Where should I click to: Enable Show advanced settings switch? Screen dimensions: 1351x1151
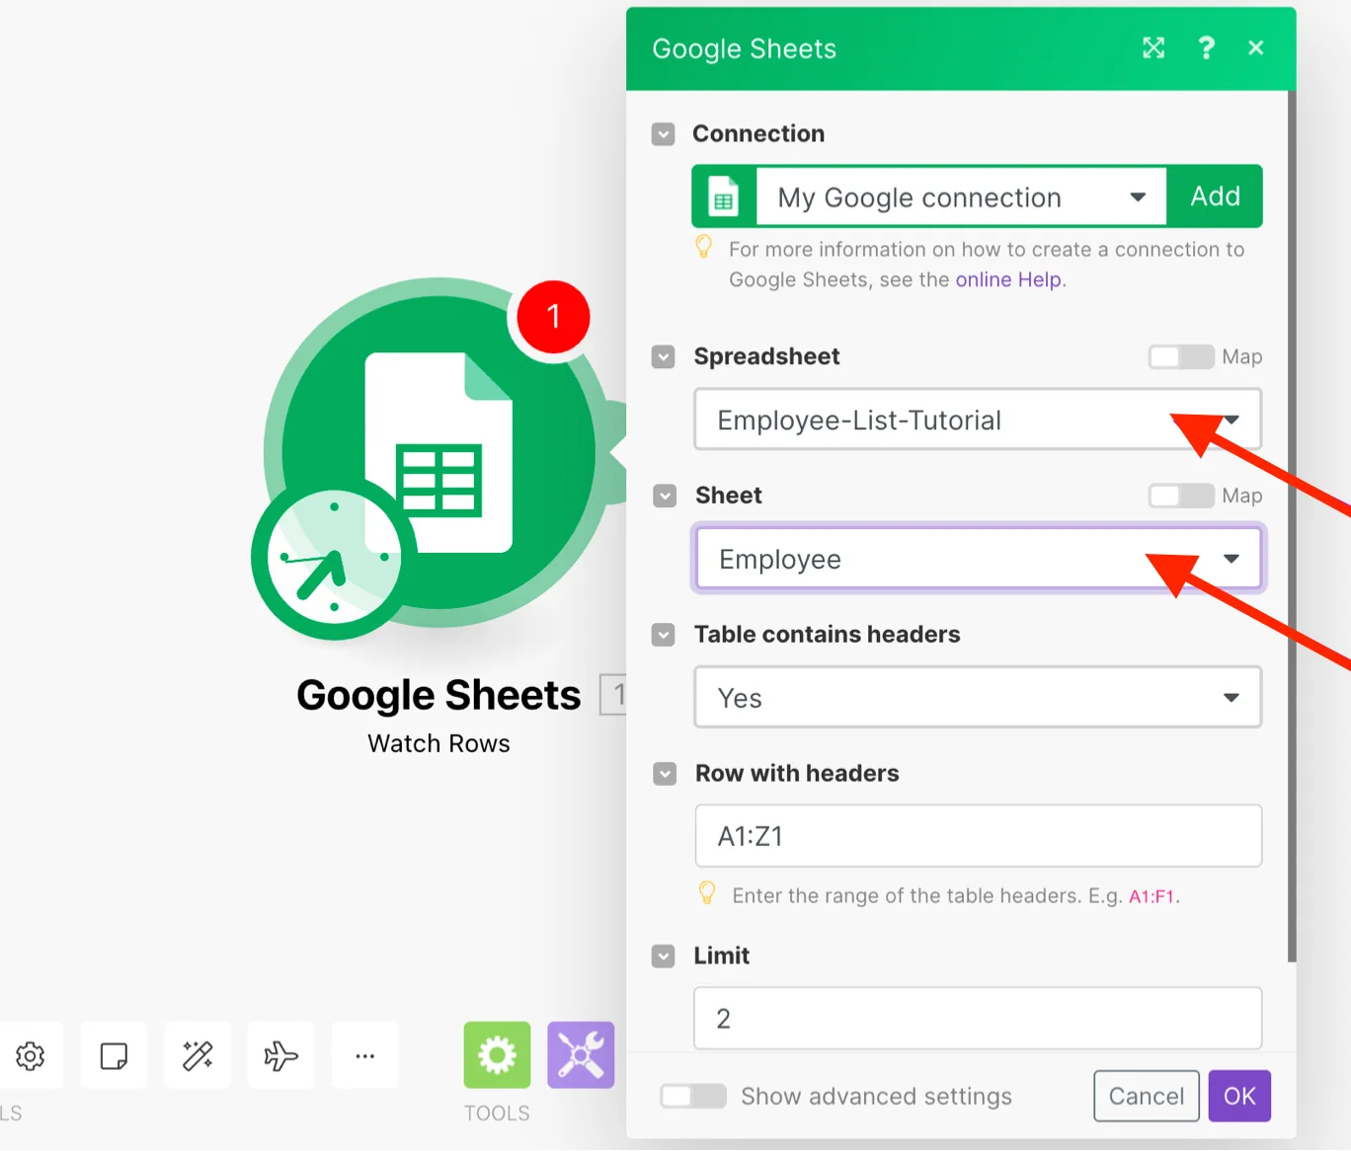click(693, 1096)
